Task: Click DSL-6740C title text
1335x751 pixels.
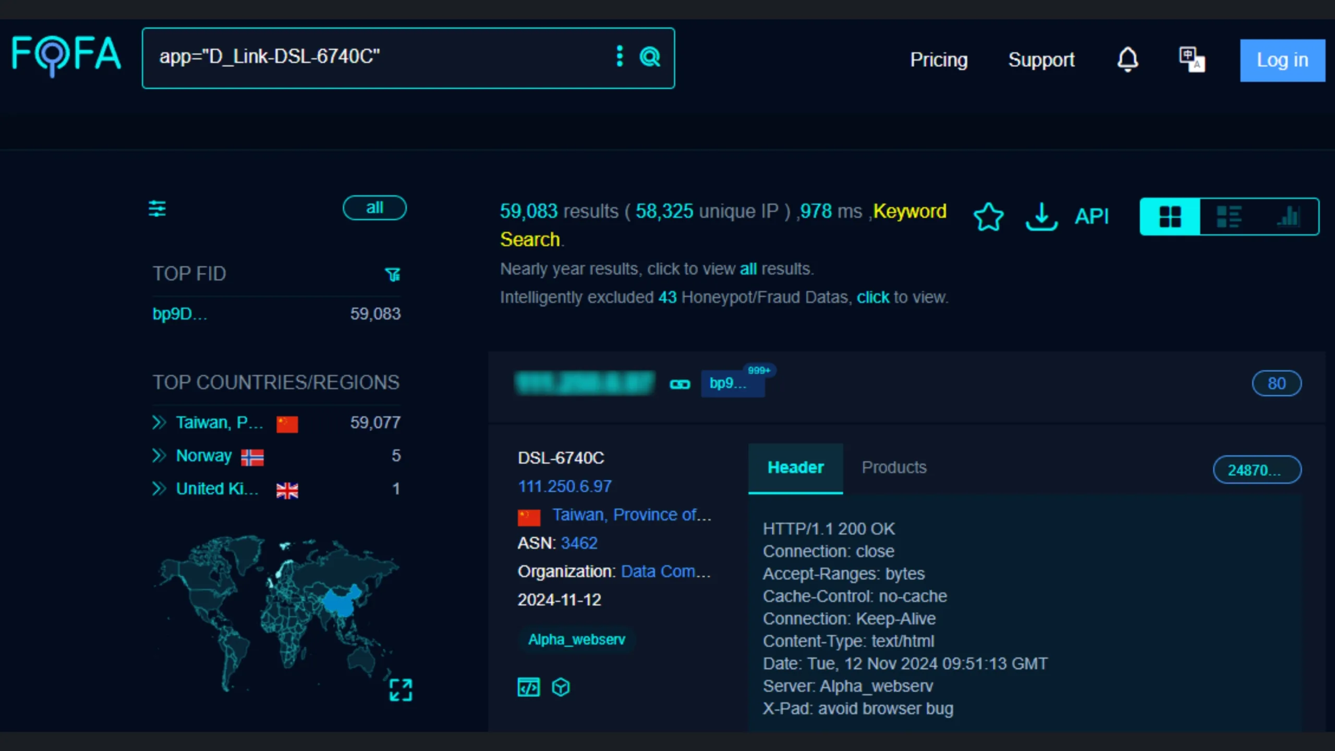Action: (x=561, y=458)
